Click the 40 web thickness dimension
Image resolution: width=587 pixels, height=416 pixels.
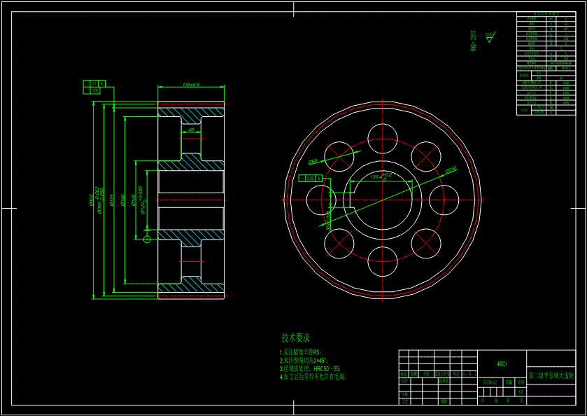[x=191, y=130]
